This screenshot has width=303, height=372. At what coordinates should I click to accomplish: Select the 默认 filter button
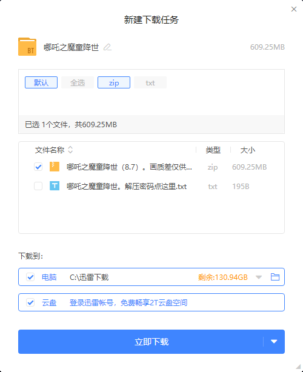[x=41, y=82]
